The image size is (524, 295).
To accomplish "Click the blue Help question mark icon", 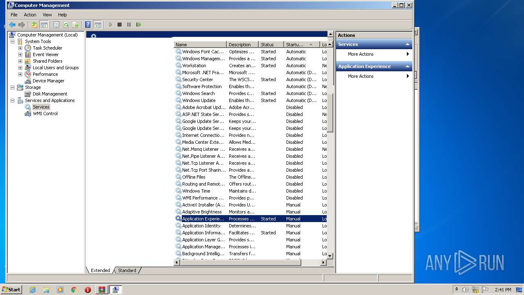I will (x=88, y=25).
